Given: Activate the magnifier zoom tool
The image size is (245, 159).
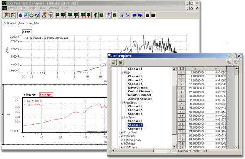Looking at the screenshot, I should (x=26, y=15).
